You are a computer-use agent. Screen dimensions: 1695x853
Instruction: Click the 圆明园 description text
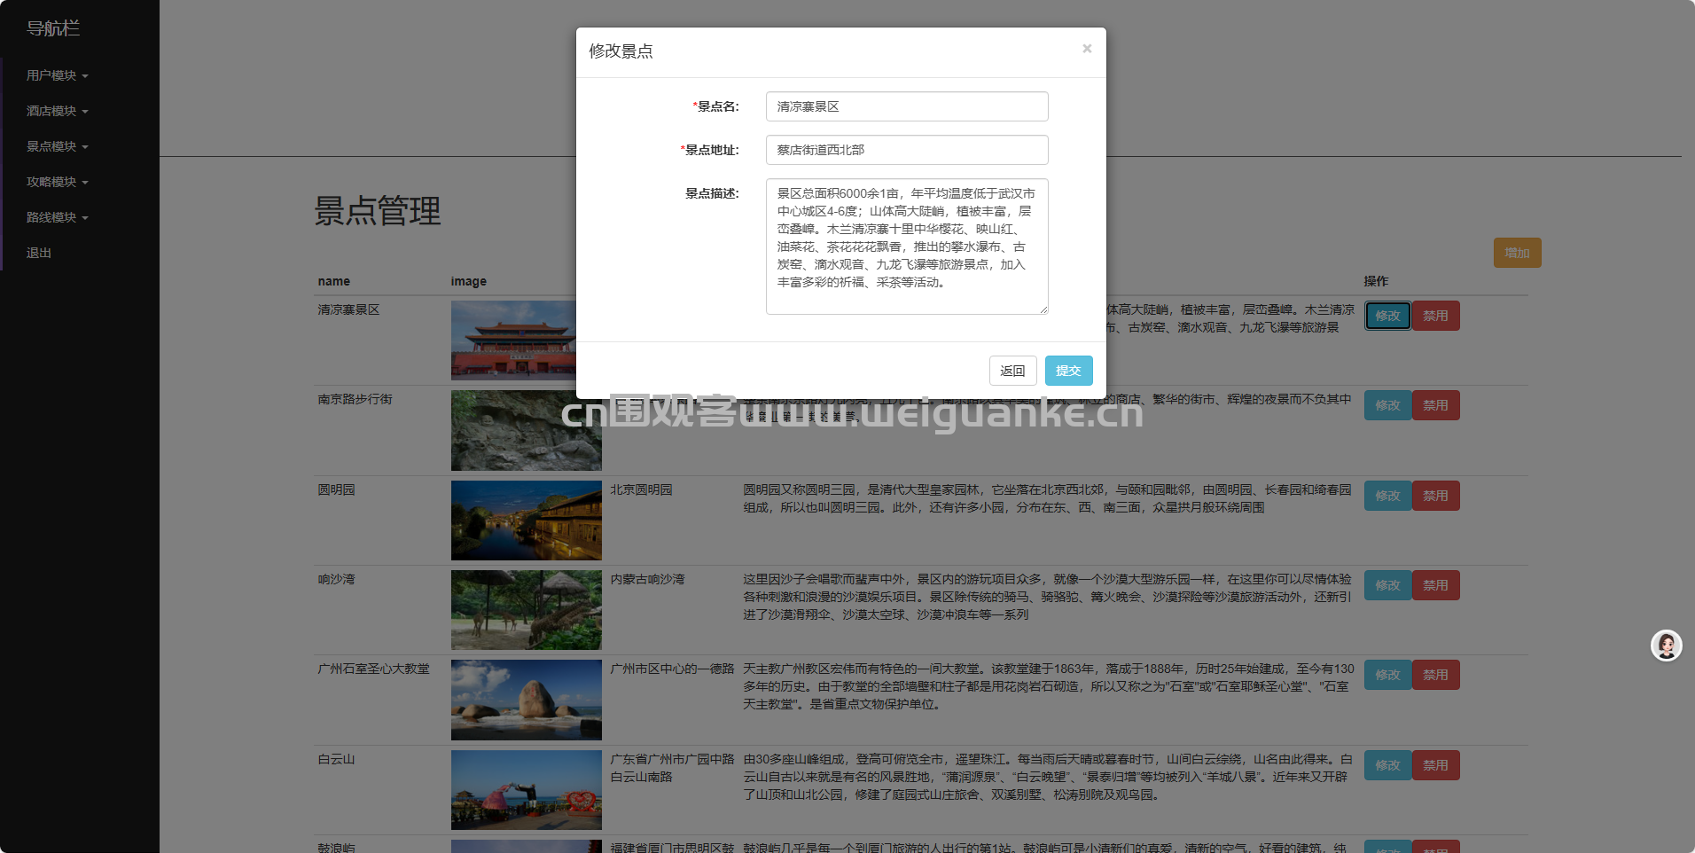(1048, 498)
